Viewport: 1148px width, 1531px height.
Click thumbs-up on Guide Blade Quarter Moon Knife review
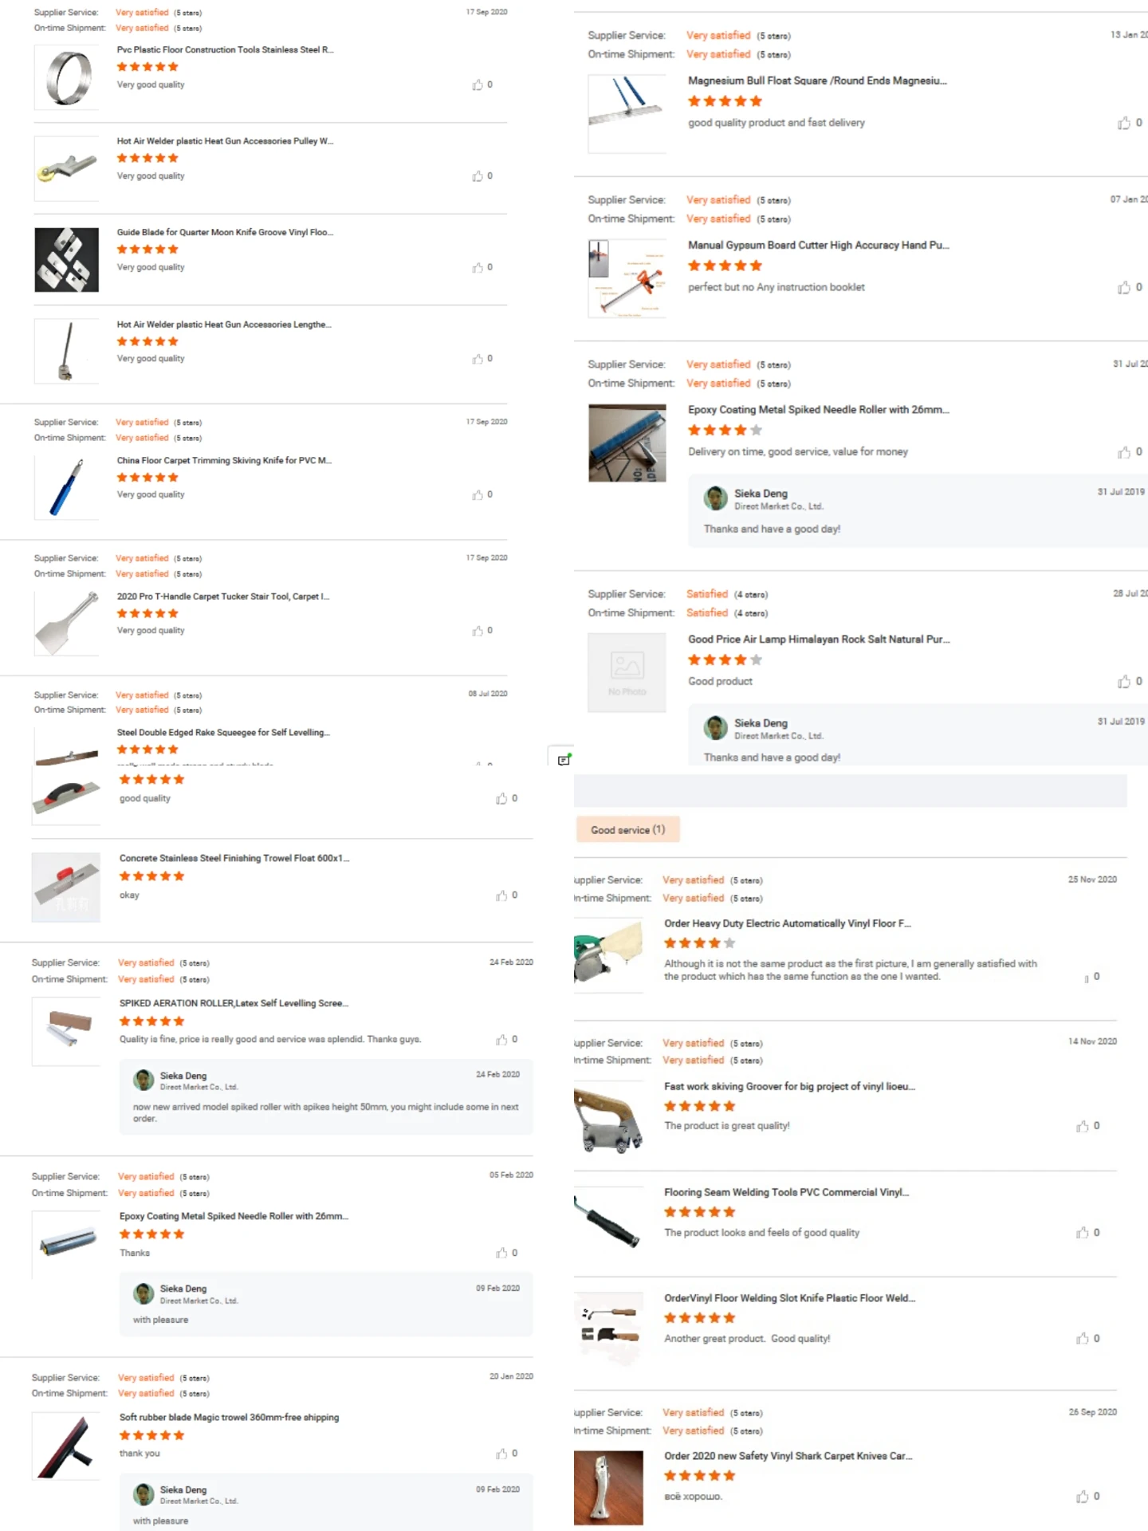tap(478, 268)
